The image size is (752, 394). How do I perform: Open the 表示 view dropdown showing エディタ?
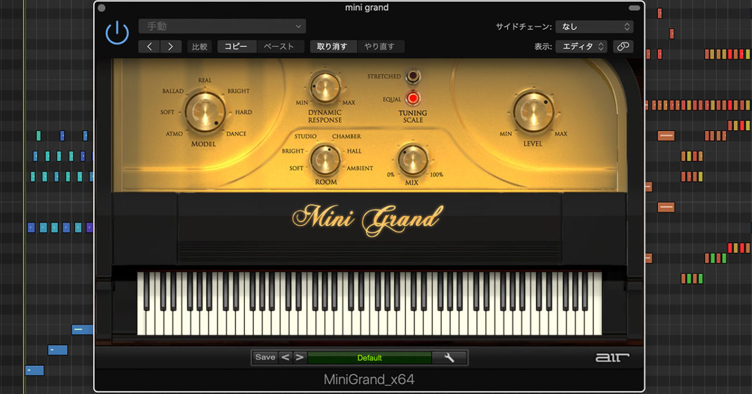click(x=582, y=46)
